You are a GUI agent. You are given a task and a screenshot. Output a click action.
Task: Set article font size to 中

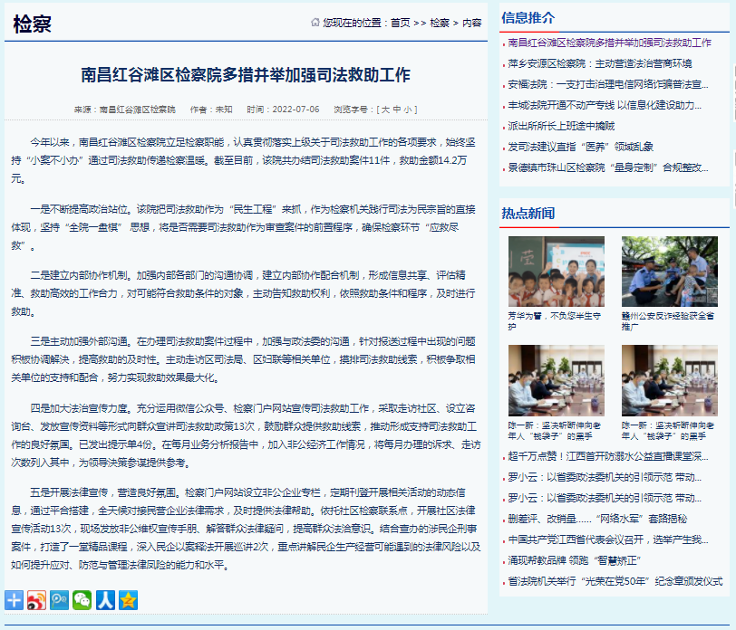click(397, 110)
